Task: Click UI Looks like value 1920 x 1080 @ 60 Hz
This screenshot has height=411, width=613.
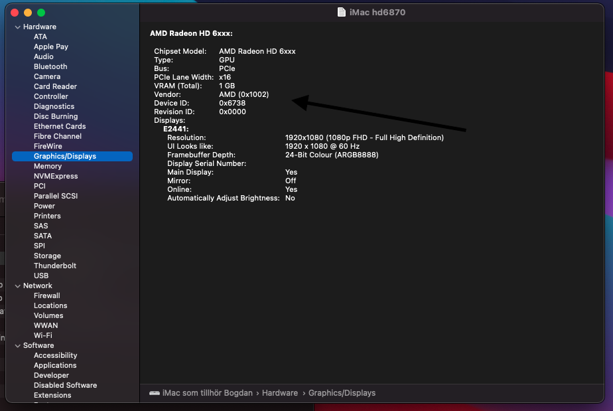Action: 322,146
